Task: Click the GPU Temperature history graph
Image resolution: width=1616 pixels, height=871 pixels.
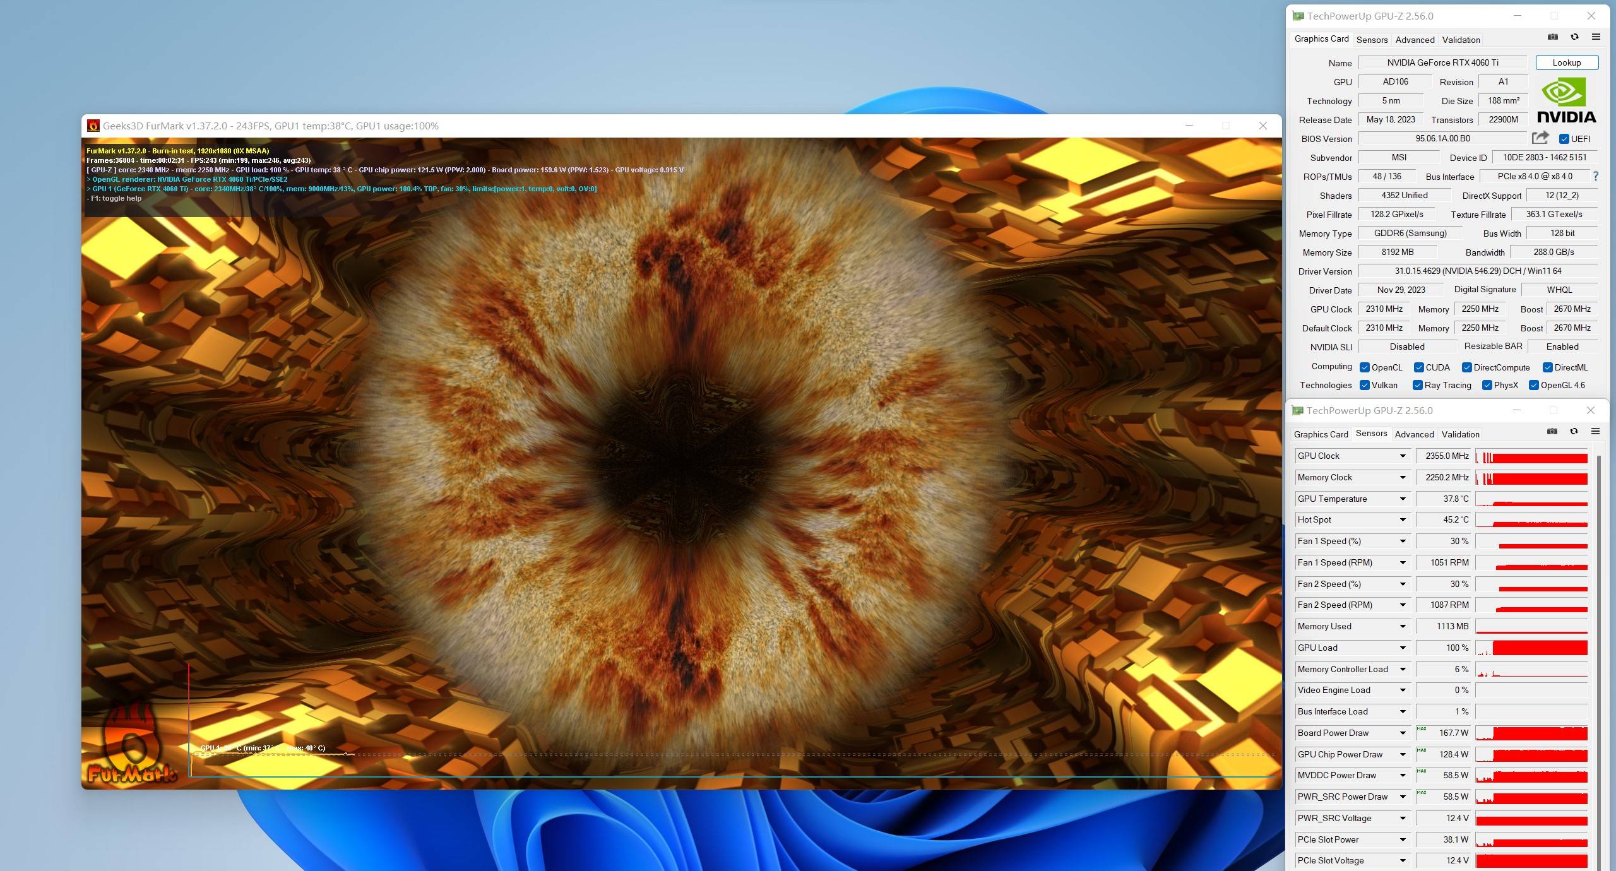Action: 1531,499
